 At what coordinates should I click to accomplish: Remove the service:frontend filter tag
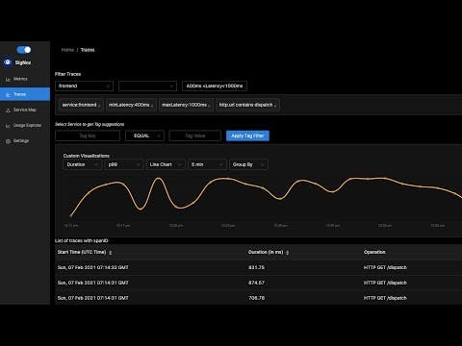tap(99, 106)
